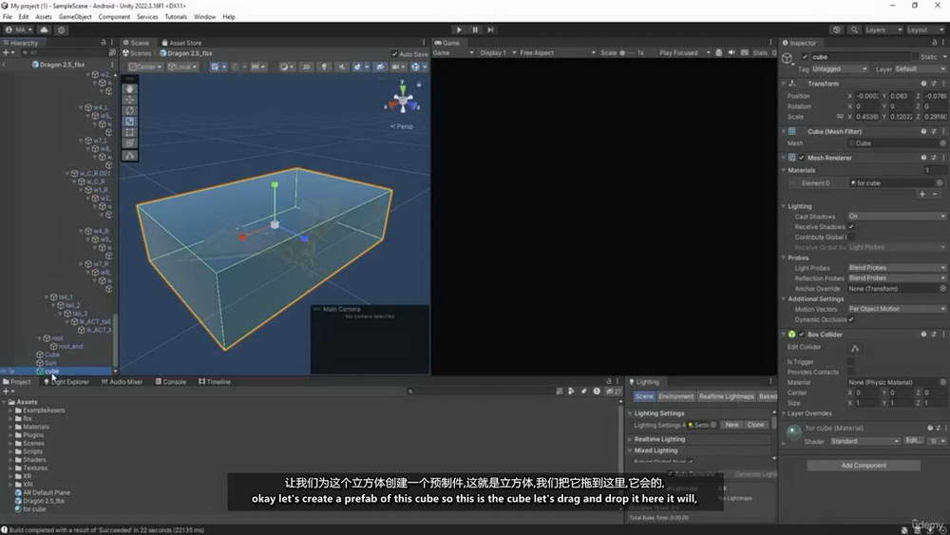Viewport: 950px width, 535px height.
Task: Toggle the Mesh Renderer enabled checkbox
Action: [802, 158]
